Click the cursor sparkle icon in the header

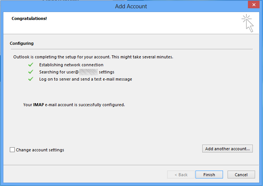(247, 23)
